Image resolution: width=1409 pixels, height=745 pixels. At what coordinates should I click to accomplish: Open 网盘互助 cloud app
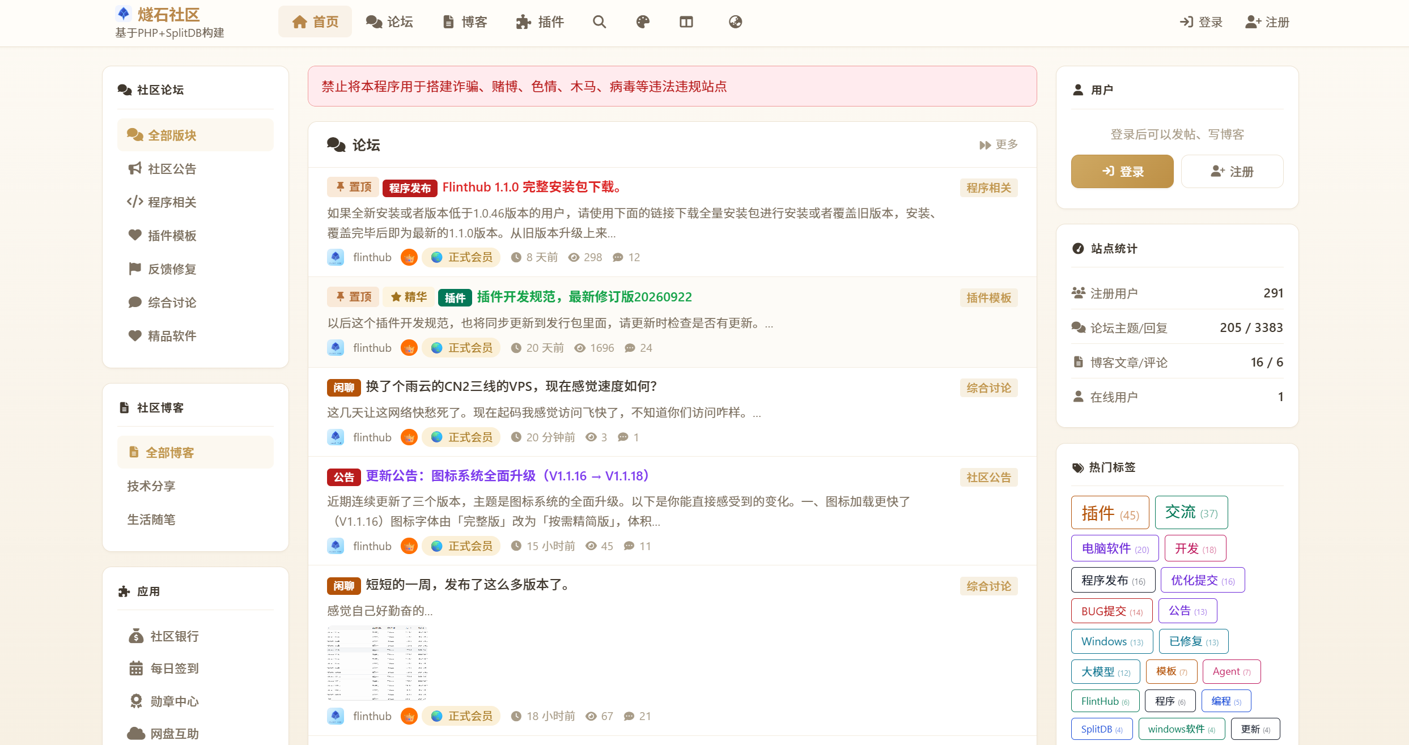[x=195, y=734]
